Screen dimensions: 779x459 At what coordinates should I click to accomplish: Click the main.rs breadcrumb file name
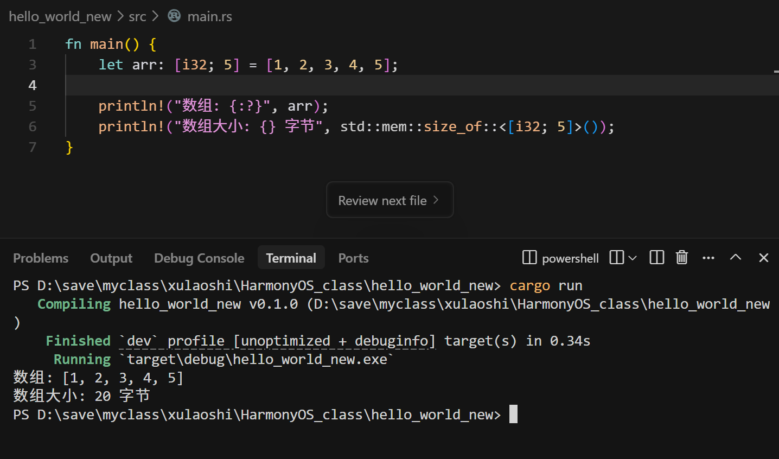point(209,17)
